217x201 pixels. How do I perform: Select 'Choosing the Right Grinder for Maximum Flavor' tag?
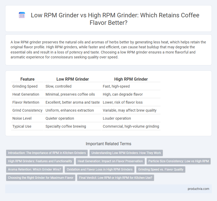[x=41, y=178]
